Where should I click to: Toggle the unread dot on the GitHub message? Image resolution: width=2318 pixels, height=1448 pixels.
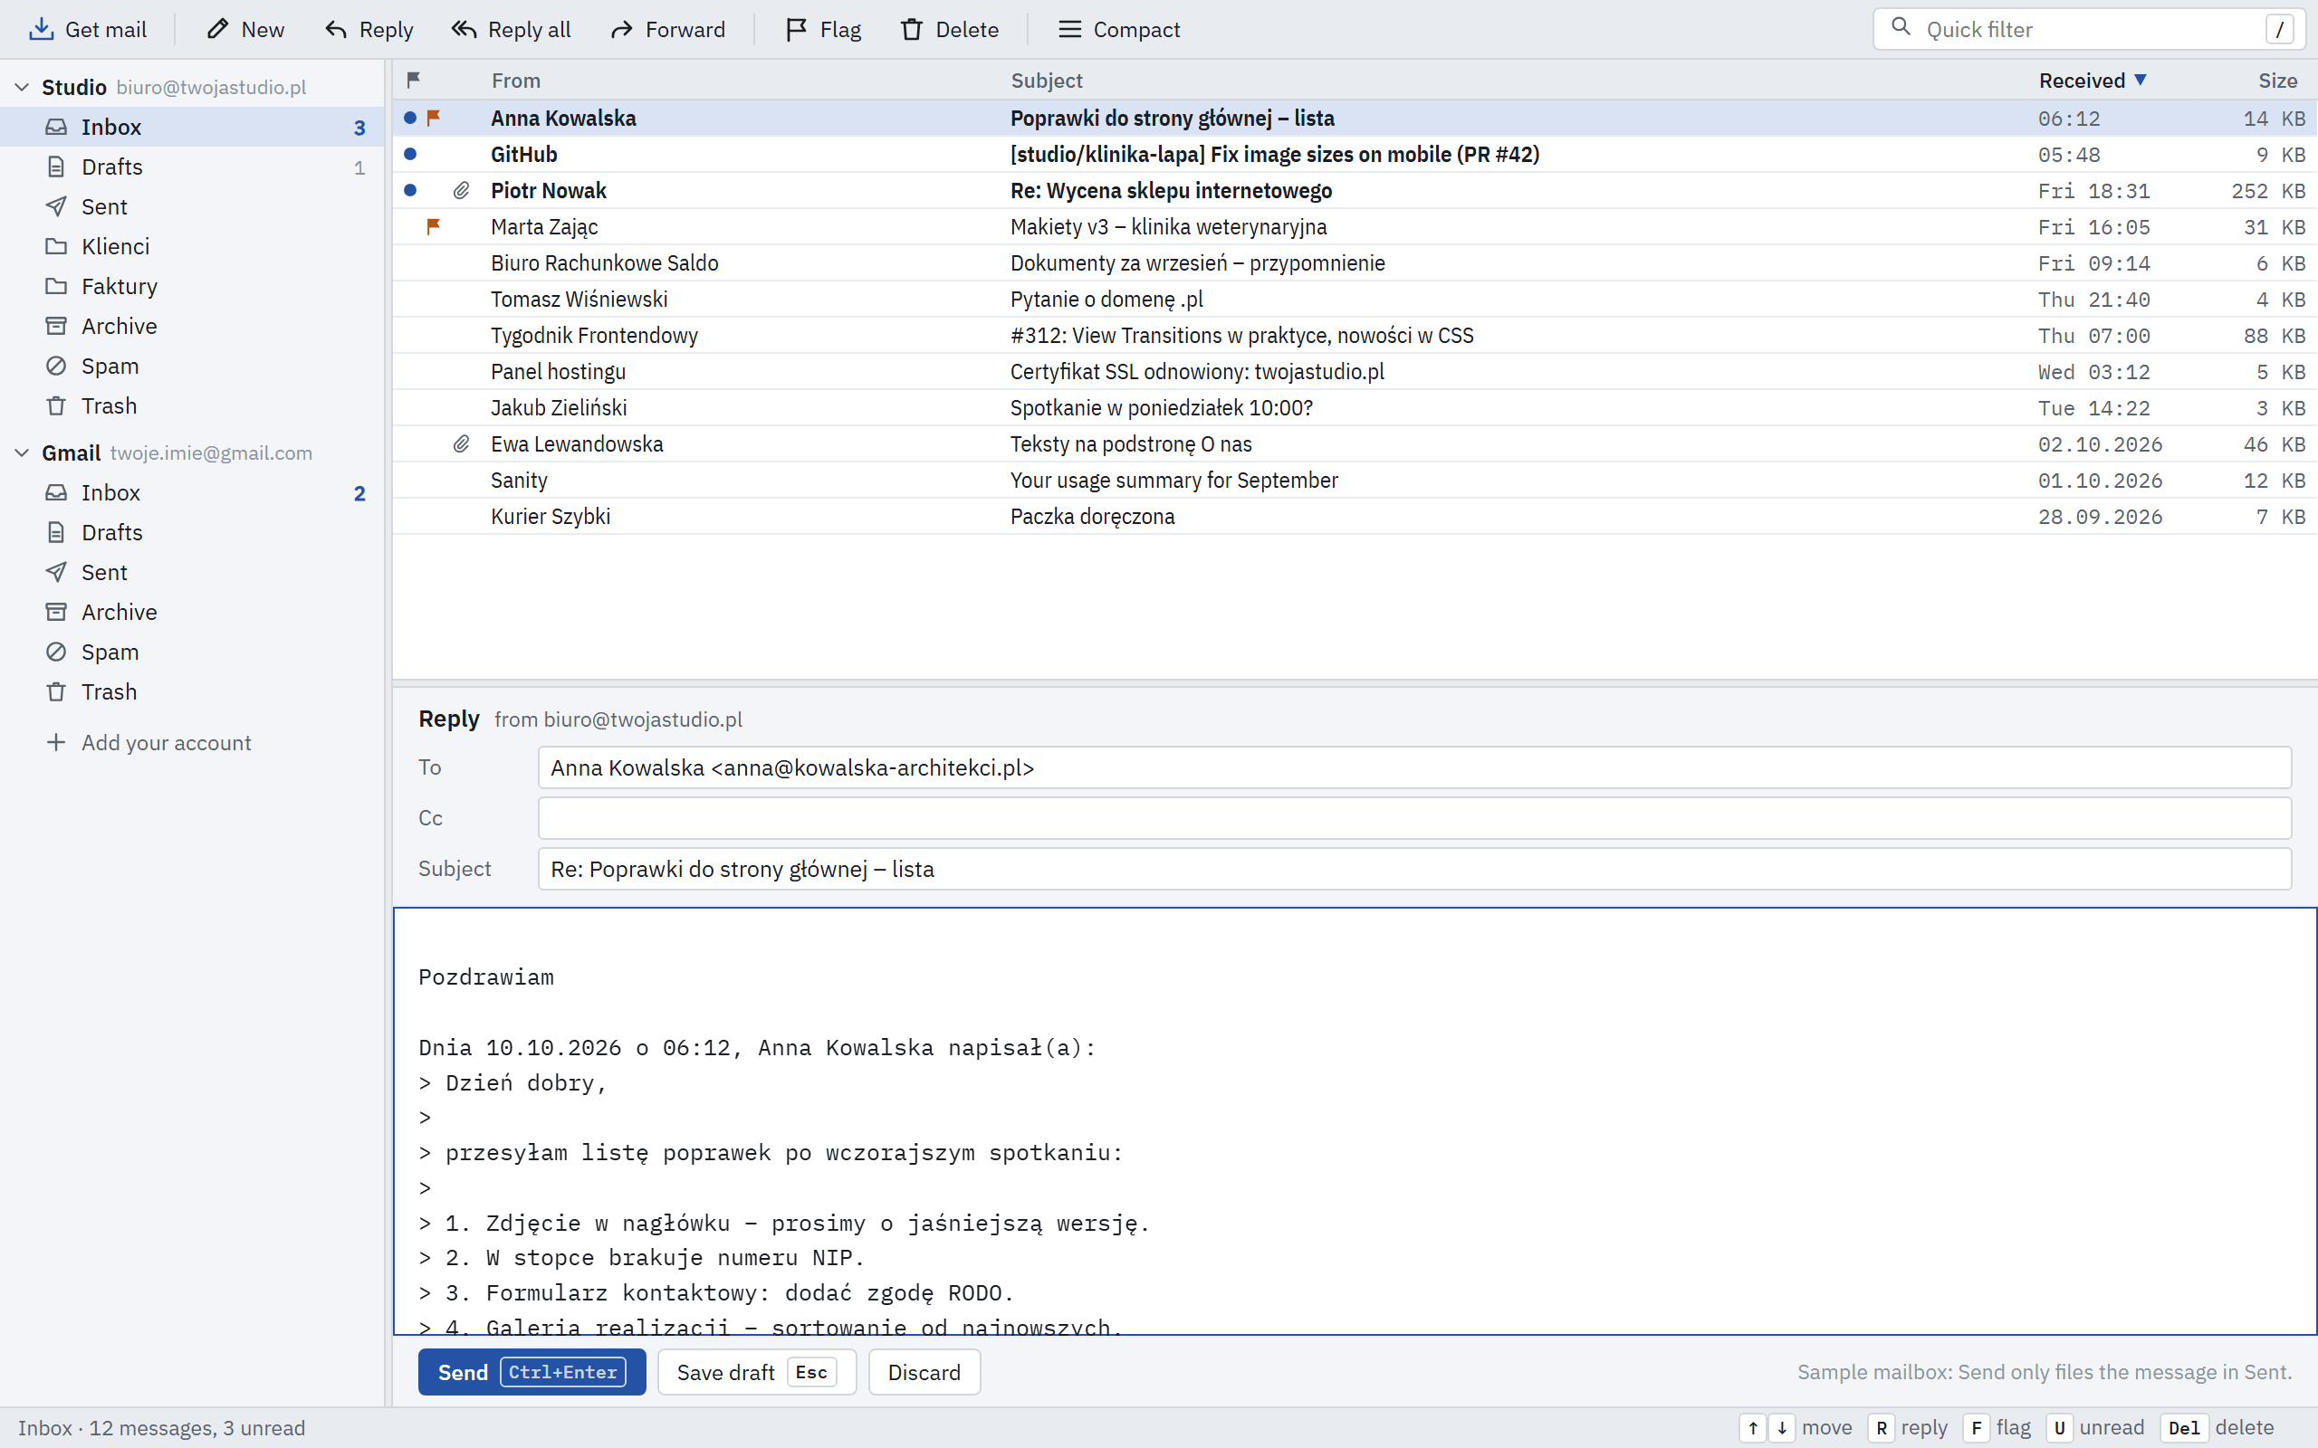click(x=410, y=153)
